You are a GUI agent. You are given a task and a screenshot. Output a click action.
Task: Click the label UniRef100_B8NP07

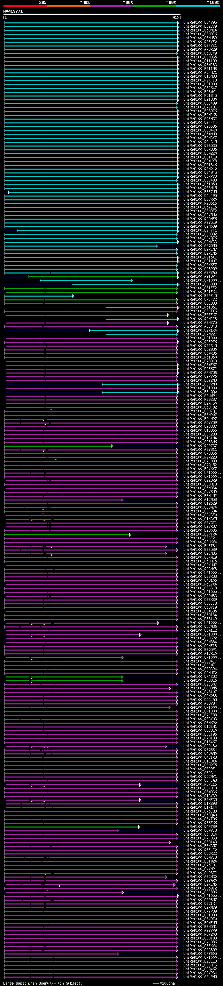pyautogui.click(x=200, y=415)
